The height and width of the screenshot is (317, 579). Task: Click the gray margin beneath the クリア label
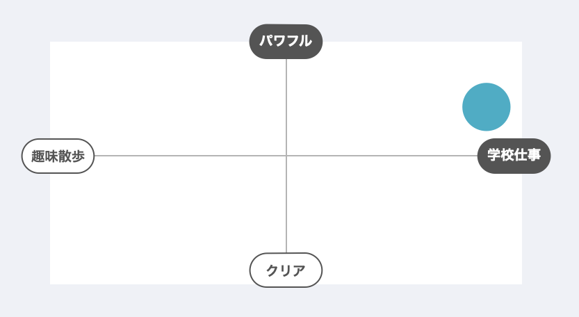coord(286,302)
